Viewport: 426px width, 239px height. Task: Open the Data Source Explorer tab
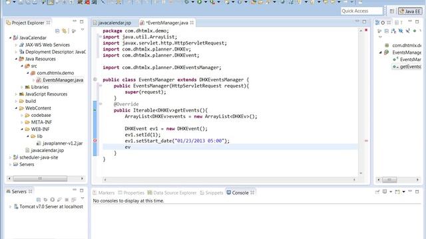(x=172, y=193)
